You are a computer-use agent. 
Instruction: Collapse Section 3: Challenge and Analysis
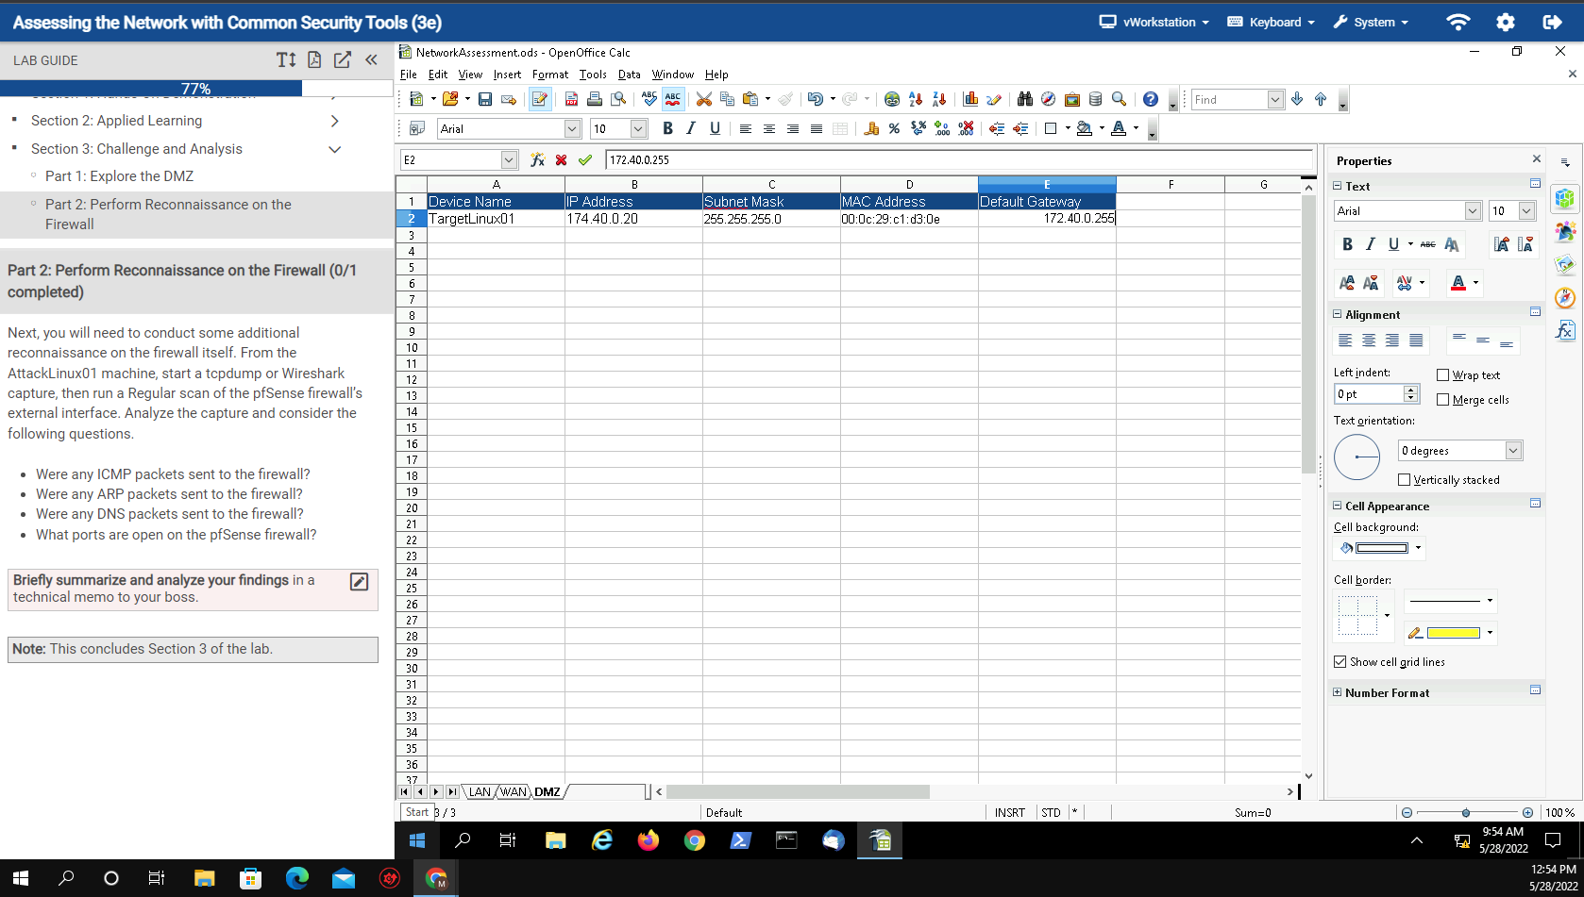[x=334, y=149]
